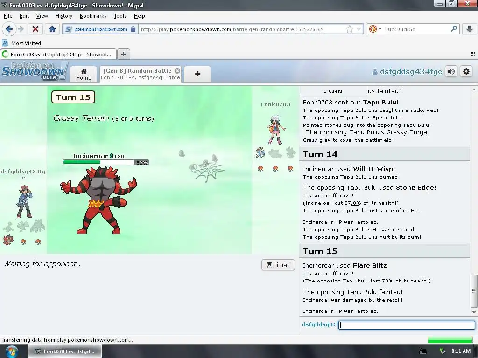
Task: Open the 2 users list
Action: (x=333, y=91)
